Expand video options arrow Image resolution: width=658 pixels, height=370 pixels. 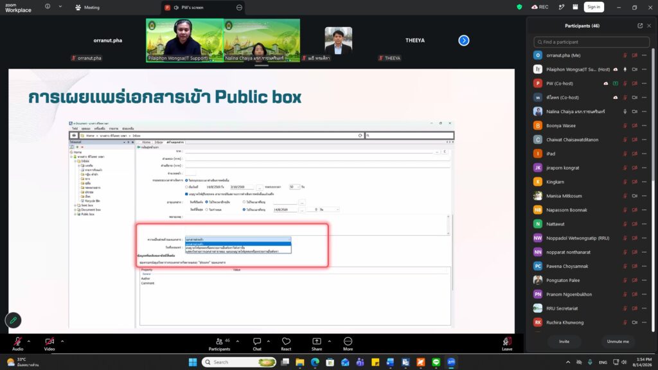[62, 341]
